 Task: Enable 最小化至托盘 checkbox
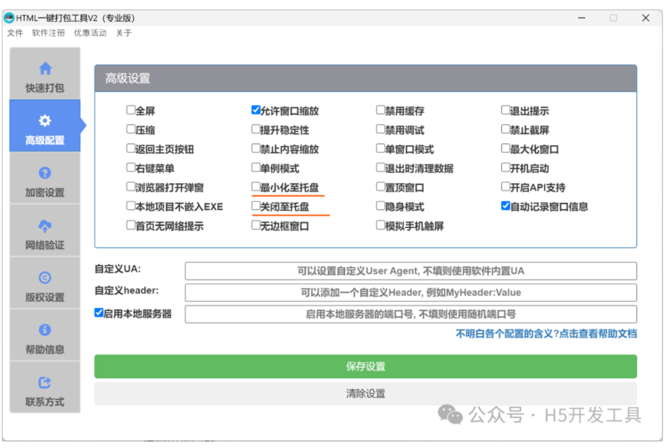tap(256, 187)
